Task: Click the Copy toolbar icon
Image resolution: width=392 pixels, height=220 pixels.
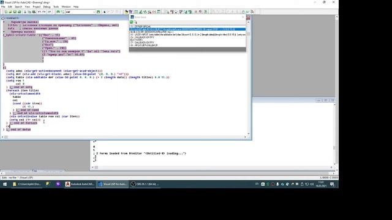Action: pyautogui.click(x=29, y=12)
